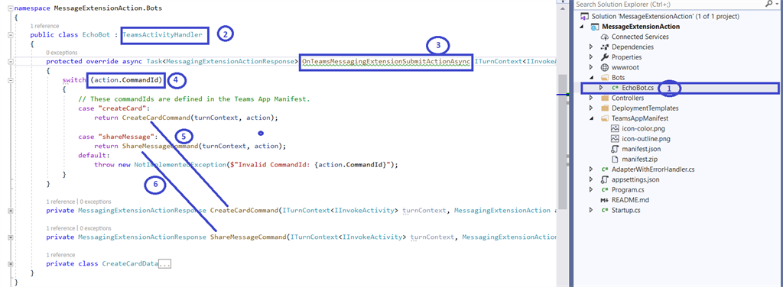
Task: Click the icon-color.png image file icon
Action: (616, 128)
